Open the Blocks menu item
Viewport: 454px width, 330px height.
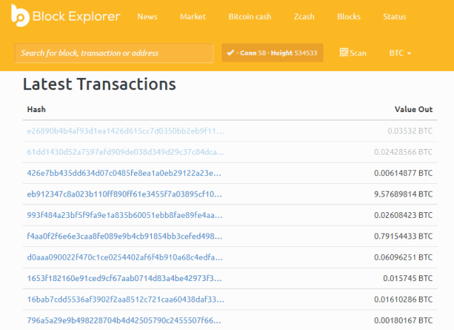348,16
